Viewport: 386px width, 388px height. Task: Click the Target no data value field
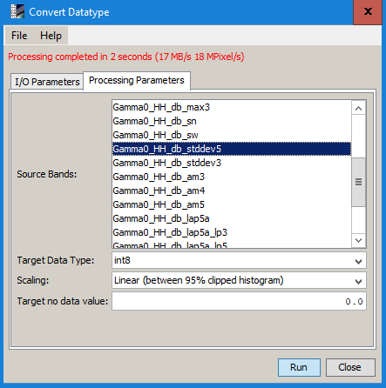[239, 301]
